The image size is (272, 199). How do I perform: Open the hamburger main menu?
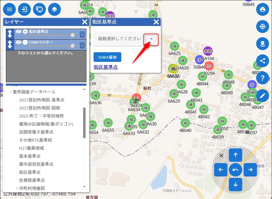point(9,10)
